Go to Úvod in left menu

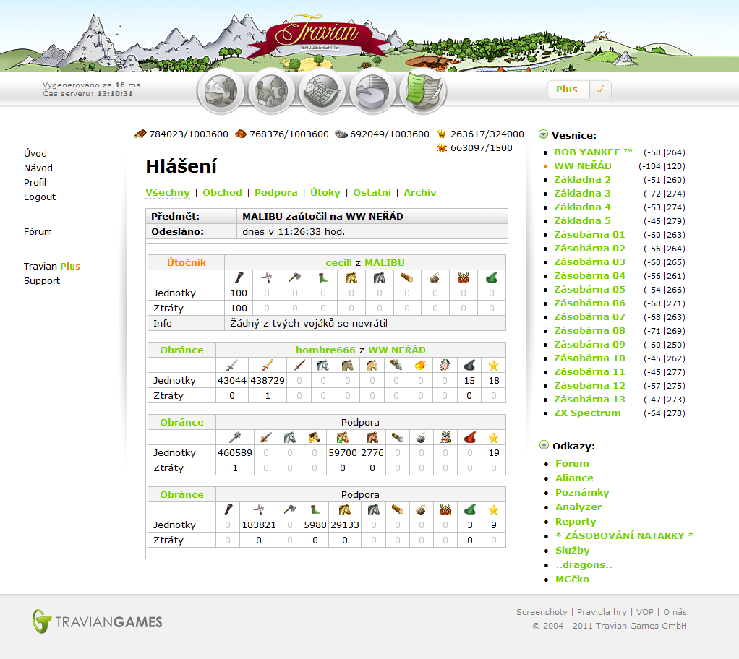coord(35,154)
